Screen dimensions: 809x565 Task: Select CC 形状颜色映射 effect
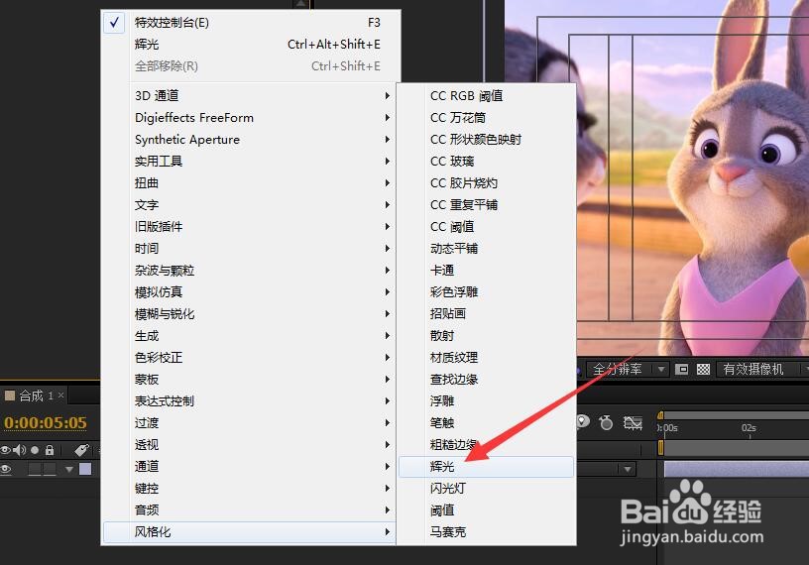pos(486,140)
